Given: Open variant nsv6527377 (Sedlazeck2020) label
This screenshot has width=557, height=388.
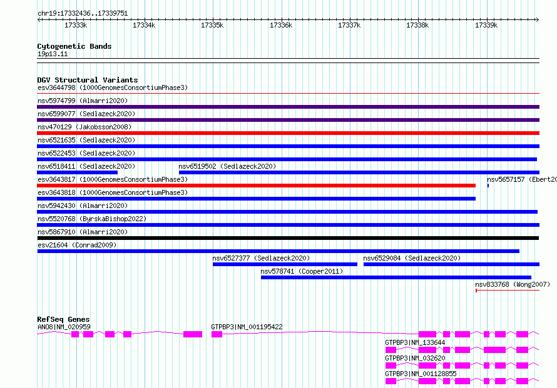Looking at the screenshot, I should click(x=261, y=258).
